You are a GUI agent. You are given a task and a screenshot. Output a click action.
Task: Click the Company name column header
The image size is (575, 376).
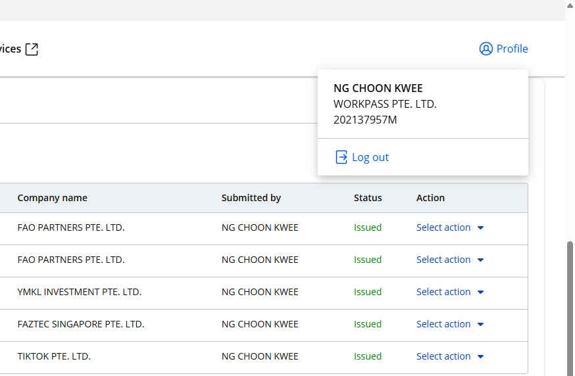[52, 198]
